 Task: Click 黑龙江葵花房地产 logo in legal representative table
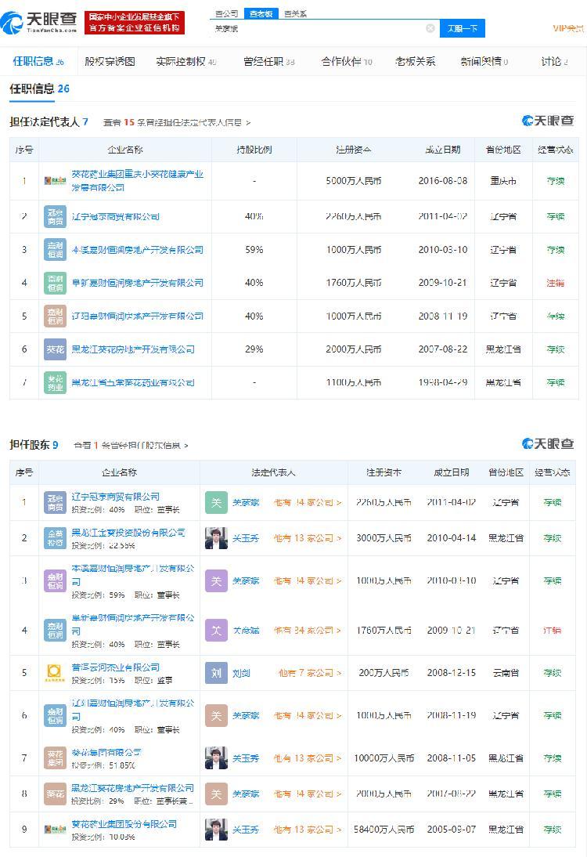[x=55, y=349]
